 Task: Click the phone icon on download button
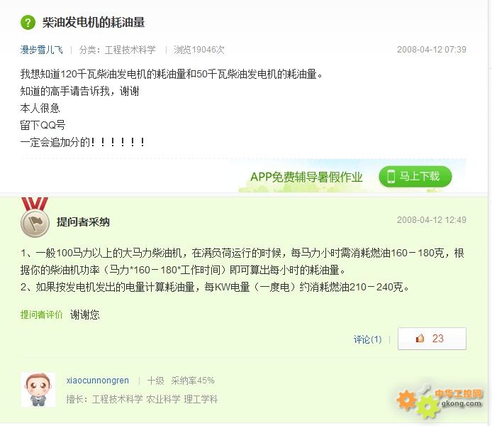coord(391,176)
